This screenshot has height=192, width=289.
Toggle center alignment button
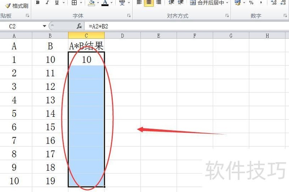[149, 3]
